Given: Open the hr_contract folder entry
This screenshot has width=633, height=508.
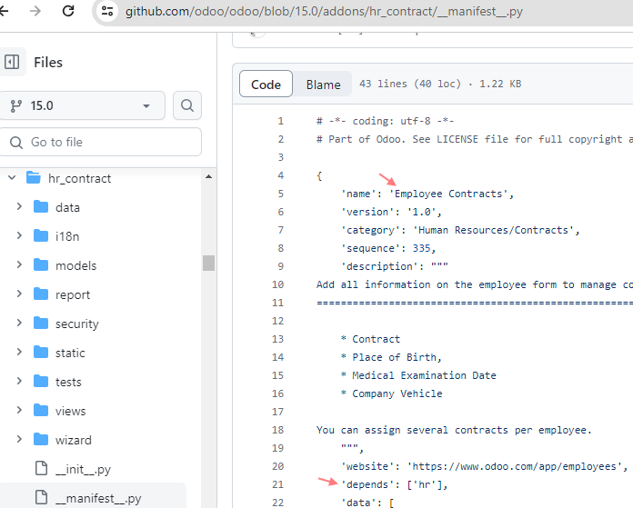Looking at the screenshot, I should 79,178.
